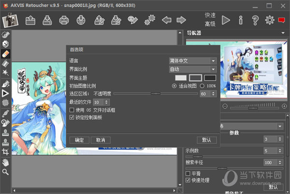Open the program info icon
Screen dimensions: 290x194
click(240, 20)
